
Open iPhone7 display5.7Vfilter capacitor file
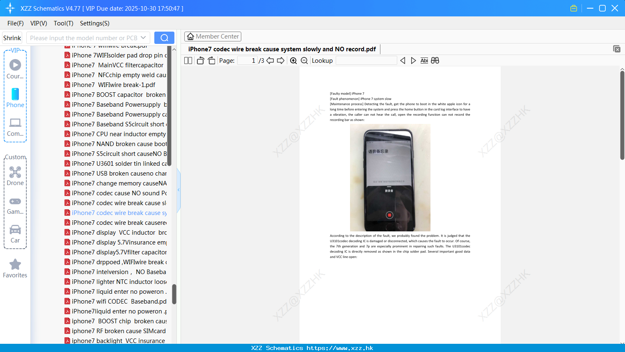[115, 252]
